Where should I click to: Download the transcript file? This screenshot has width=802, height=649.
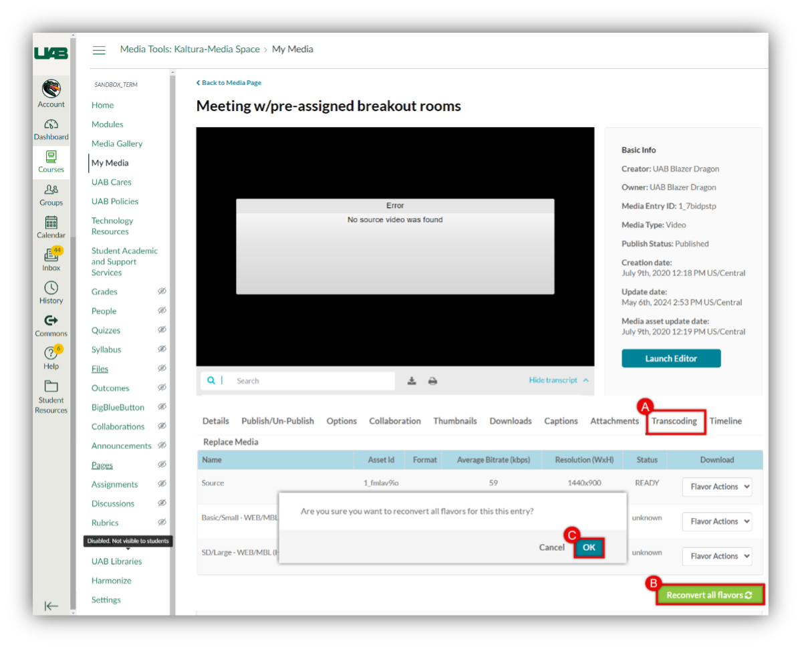412,380
